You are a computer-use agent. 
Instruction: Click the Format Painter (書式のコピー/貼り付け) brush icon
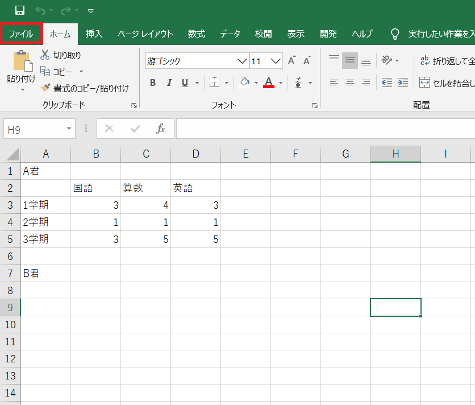(x=45, y=88)
